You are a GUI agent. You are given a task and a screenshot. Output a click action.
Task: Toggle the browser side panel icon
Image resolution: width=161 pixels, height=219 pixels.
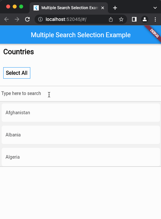(134, 19)
